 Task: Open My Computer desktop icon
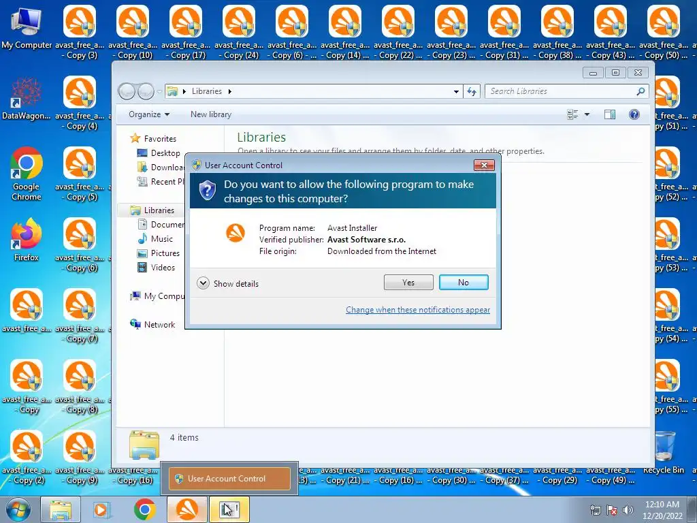pos(27,27)
